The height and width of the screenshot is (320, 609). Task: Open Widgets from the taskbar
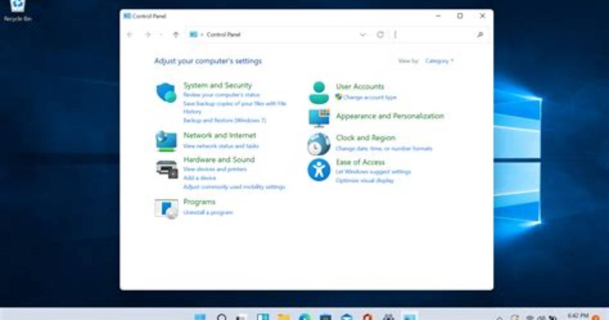click(263, 317)
